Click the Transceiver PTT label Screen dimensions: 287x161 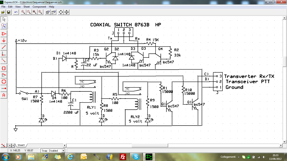[248, 81]
